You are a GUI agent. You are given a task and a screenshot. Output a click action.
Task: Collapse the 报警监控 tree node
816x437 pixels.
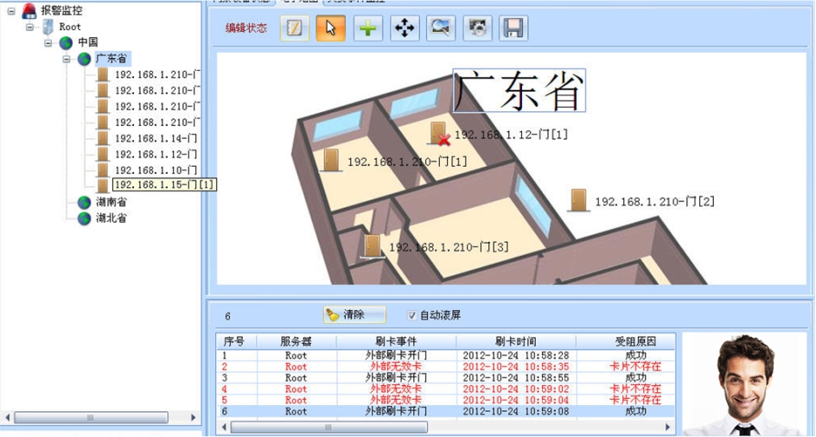point(11,11)
